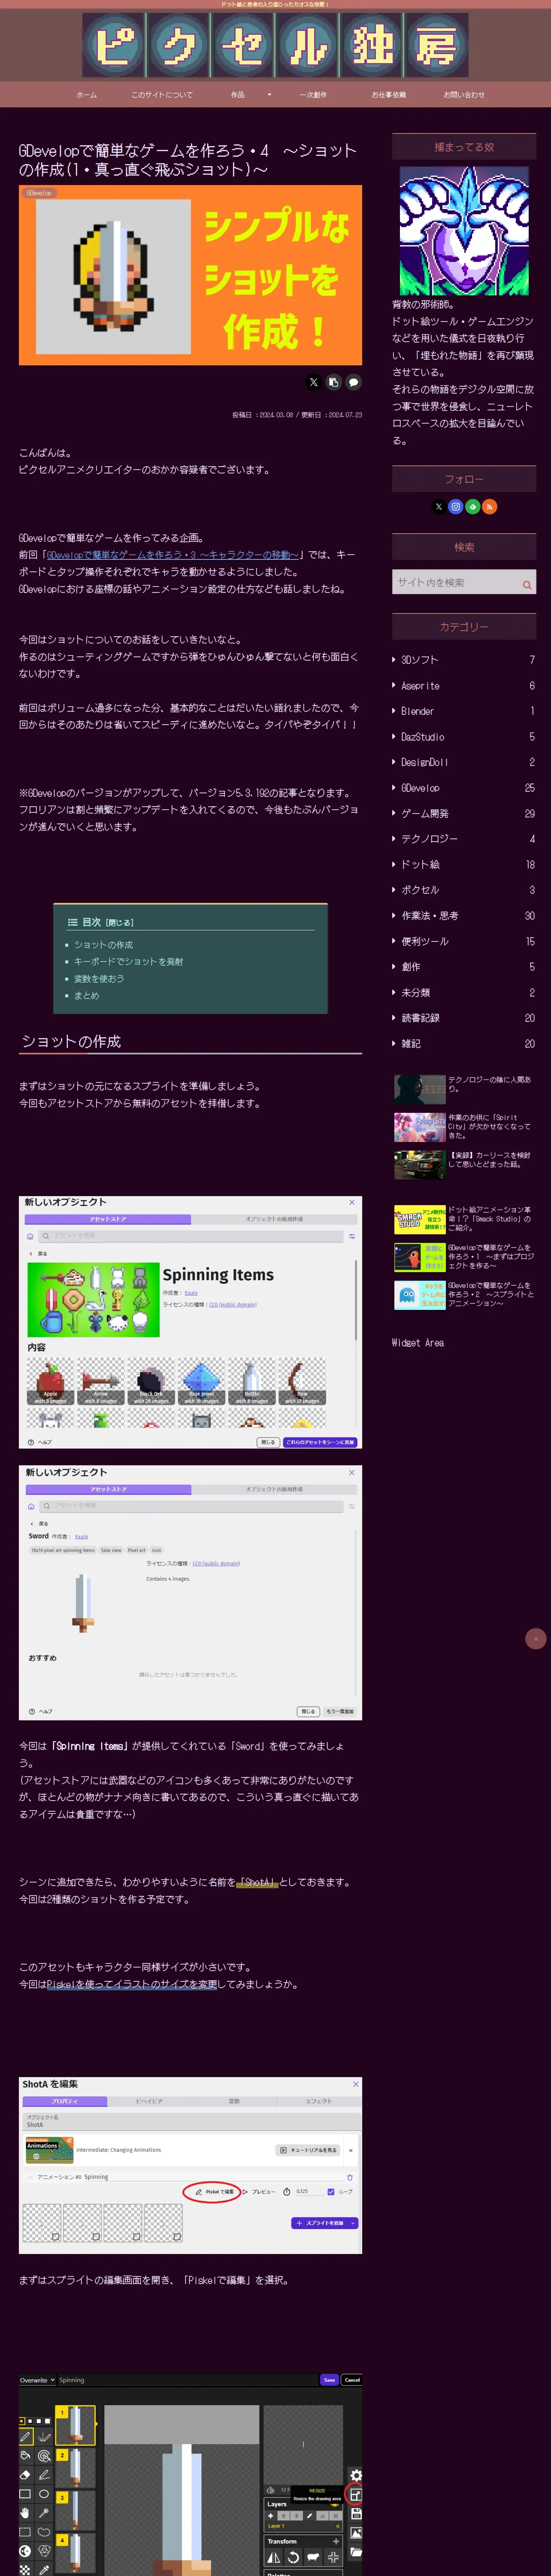Switch to the ビヘイビア tab in the ShotA dialog
Viewport: 551px width, 2576px height.
click(x=149, y=2101)
